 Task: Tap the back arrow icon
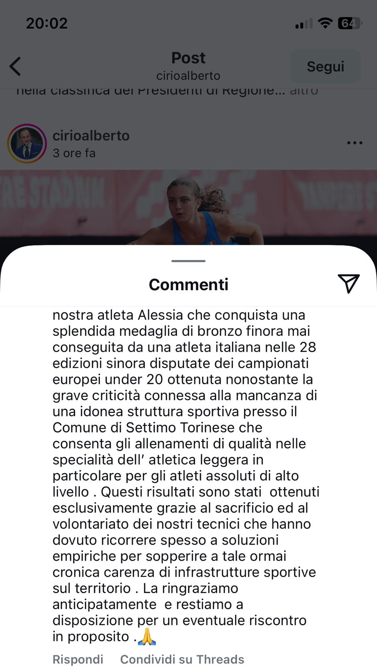(x=15, y=66)
